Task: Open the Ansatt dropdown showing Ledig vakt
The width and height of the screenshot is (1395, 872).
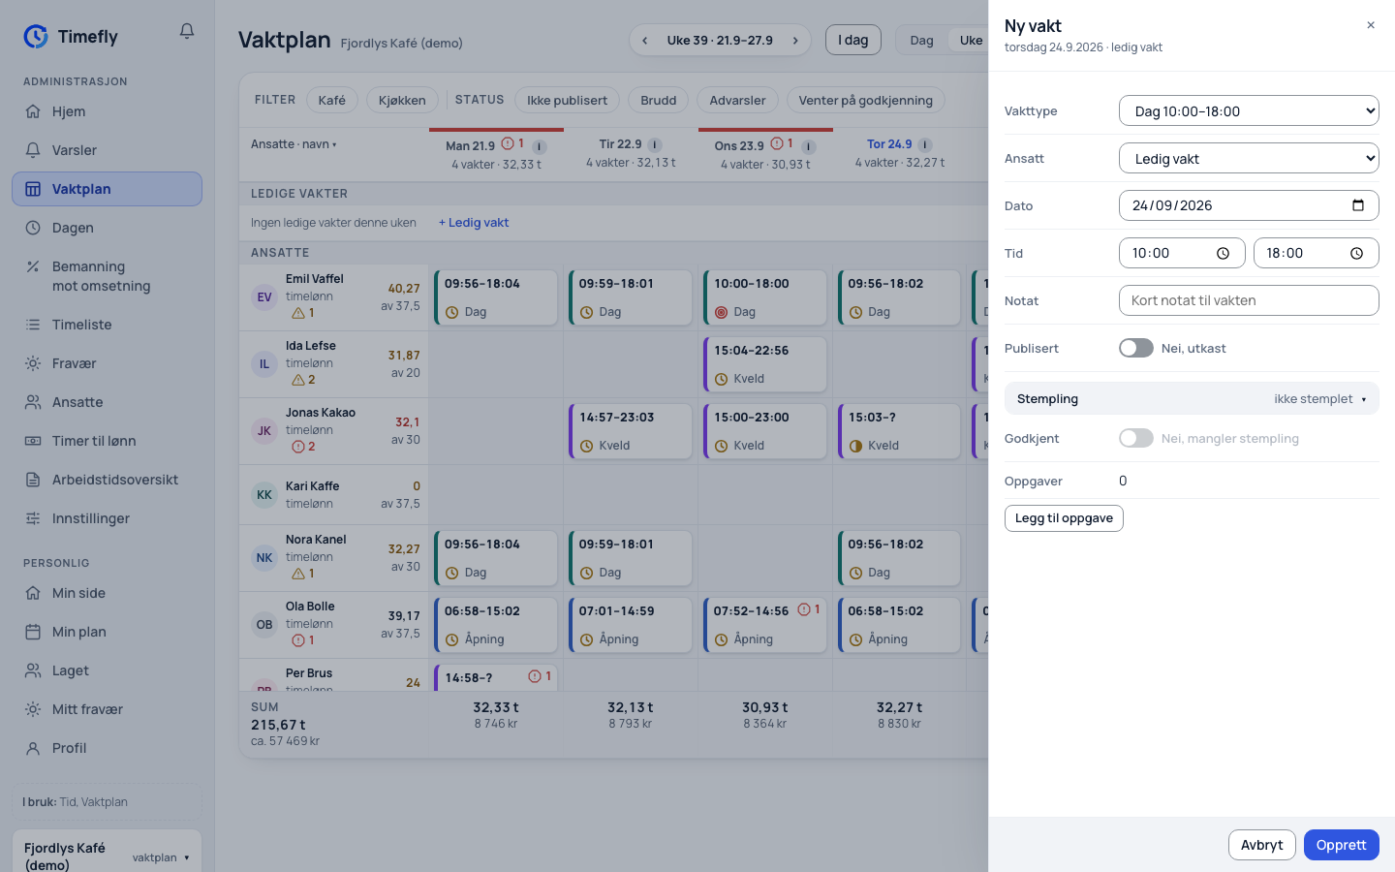Action: (1249, 158)
